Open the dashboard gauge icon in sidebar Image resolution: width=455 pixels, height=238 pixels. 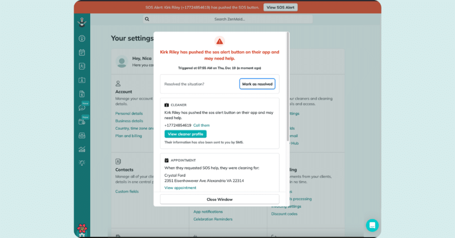click(82, 38)
